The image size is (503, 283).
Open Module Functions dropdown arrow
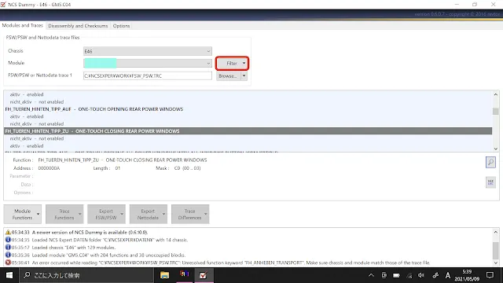point(39,214)
